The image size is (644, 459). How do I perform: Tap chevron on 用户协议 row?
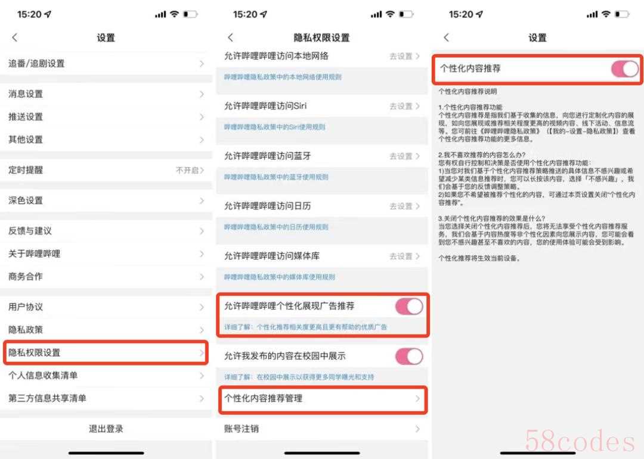(202, 307)
